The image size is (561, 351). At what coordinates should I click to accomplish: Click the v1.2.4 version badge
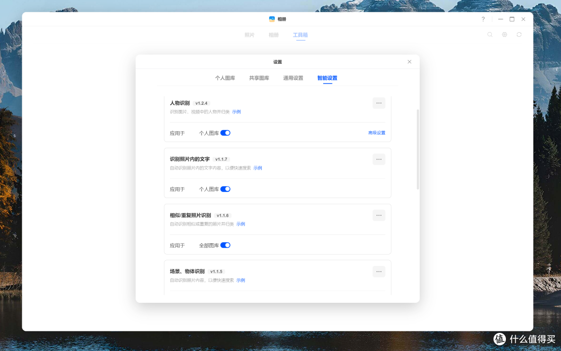click(201, 103)
